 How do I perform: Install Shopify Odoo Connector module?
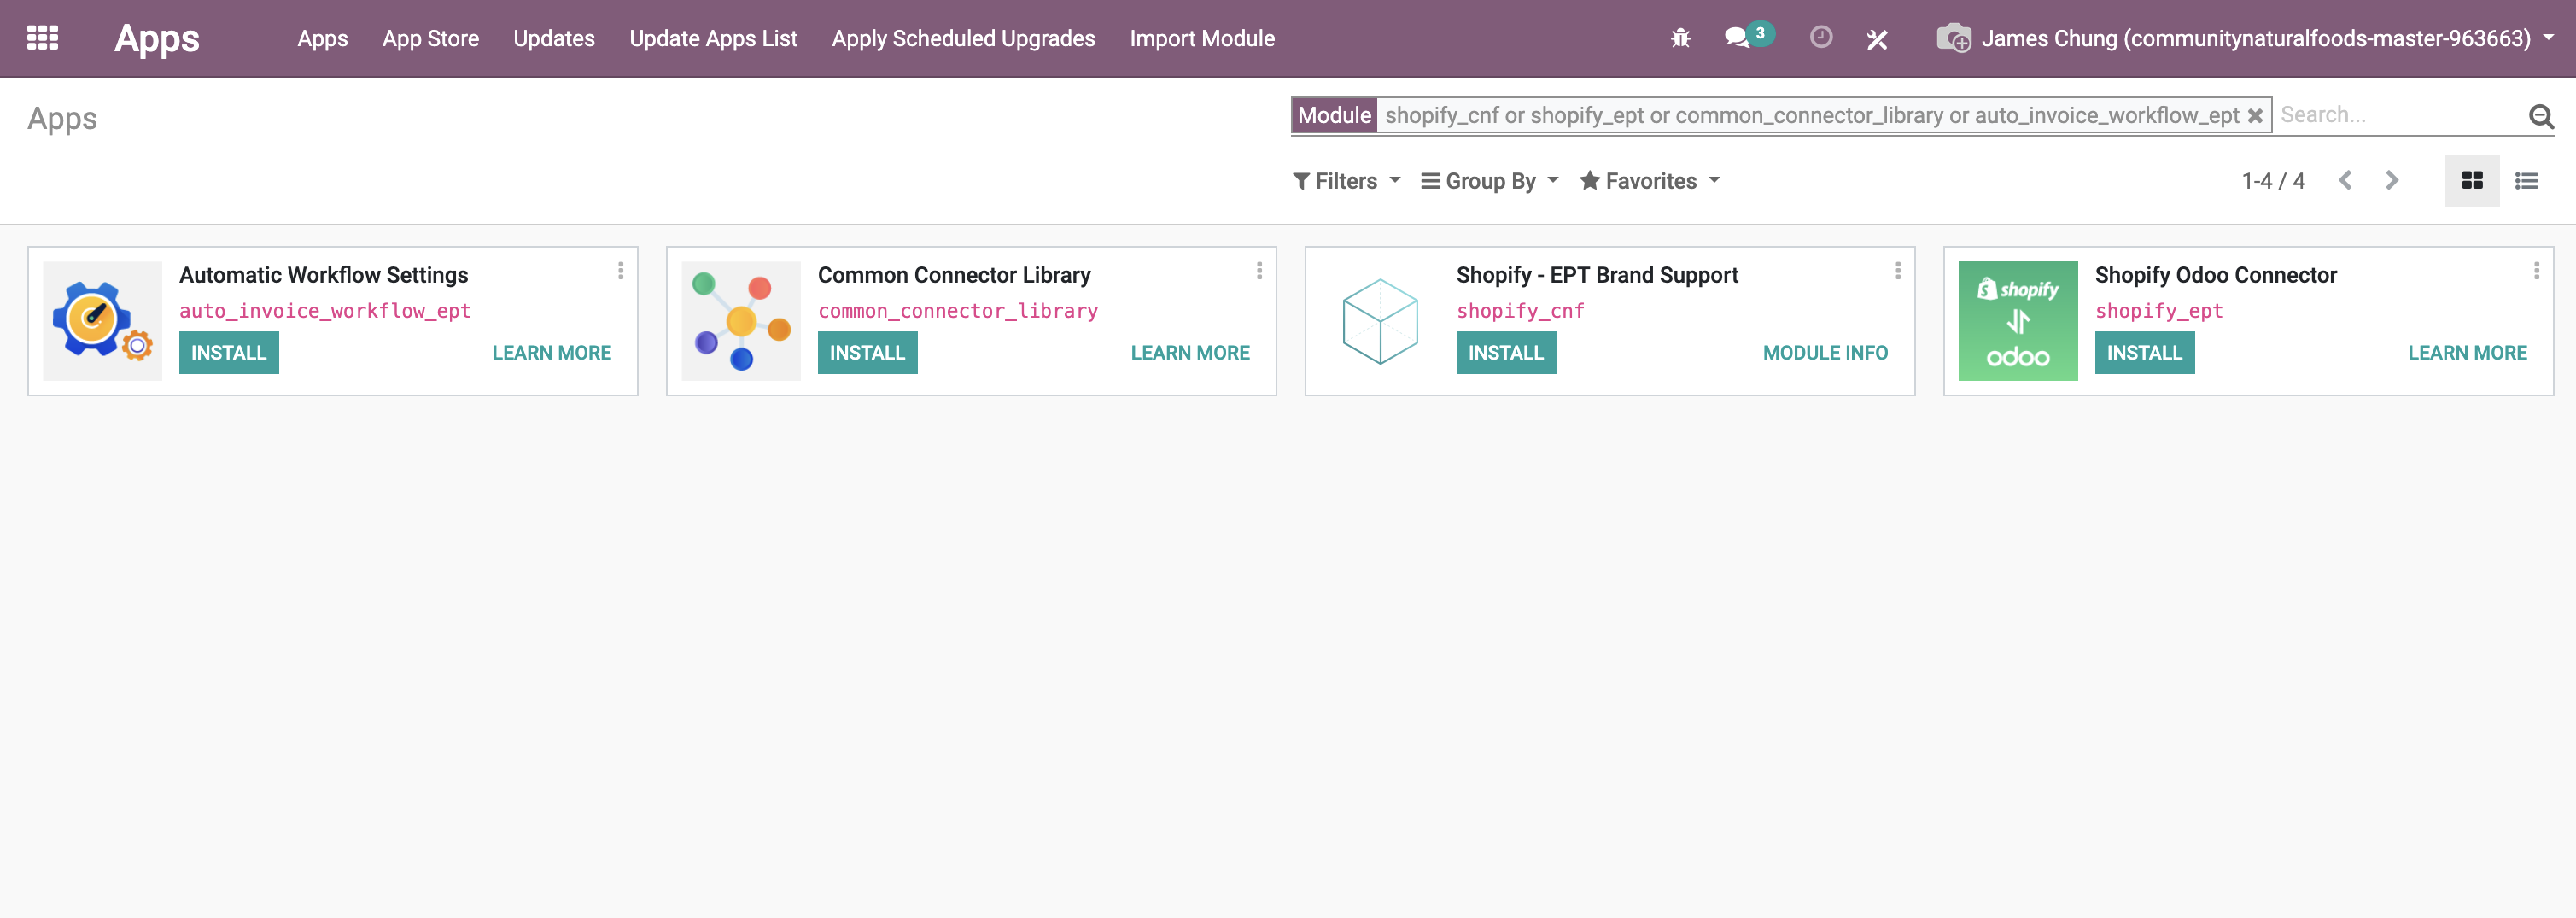pyautogui.click(x=2144, y=353)
